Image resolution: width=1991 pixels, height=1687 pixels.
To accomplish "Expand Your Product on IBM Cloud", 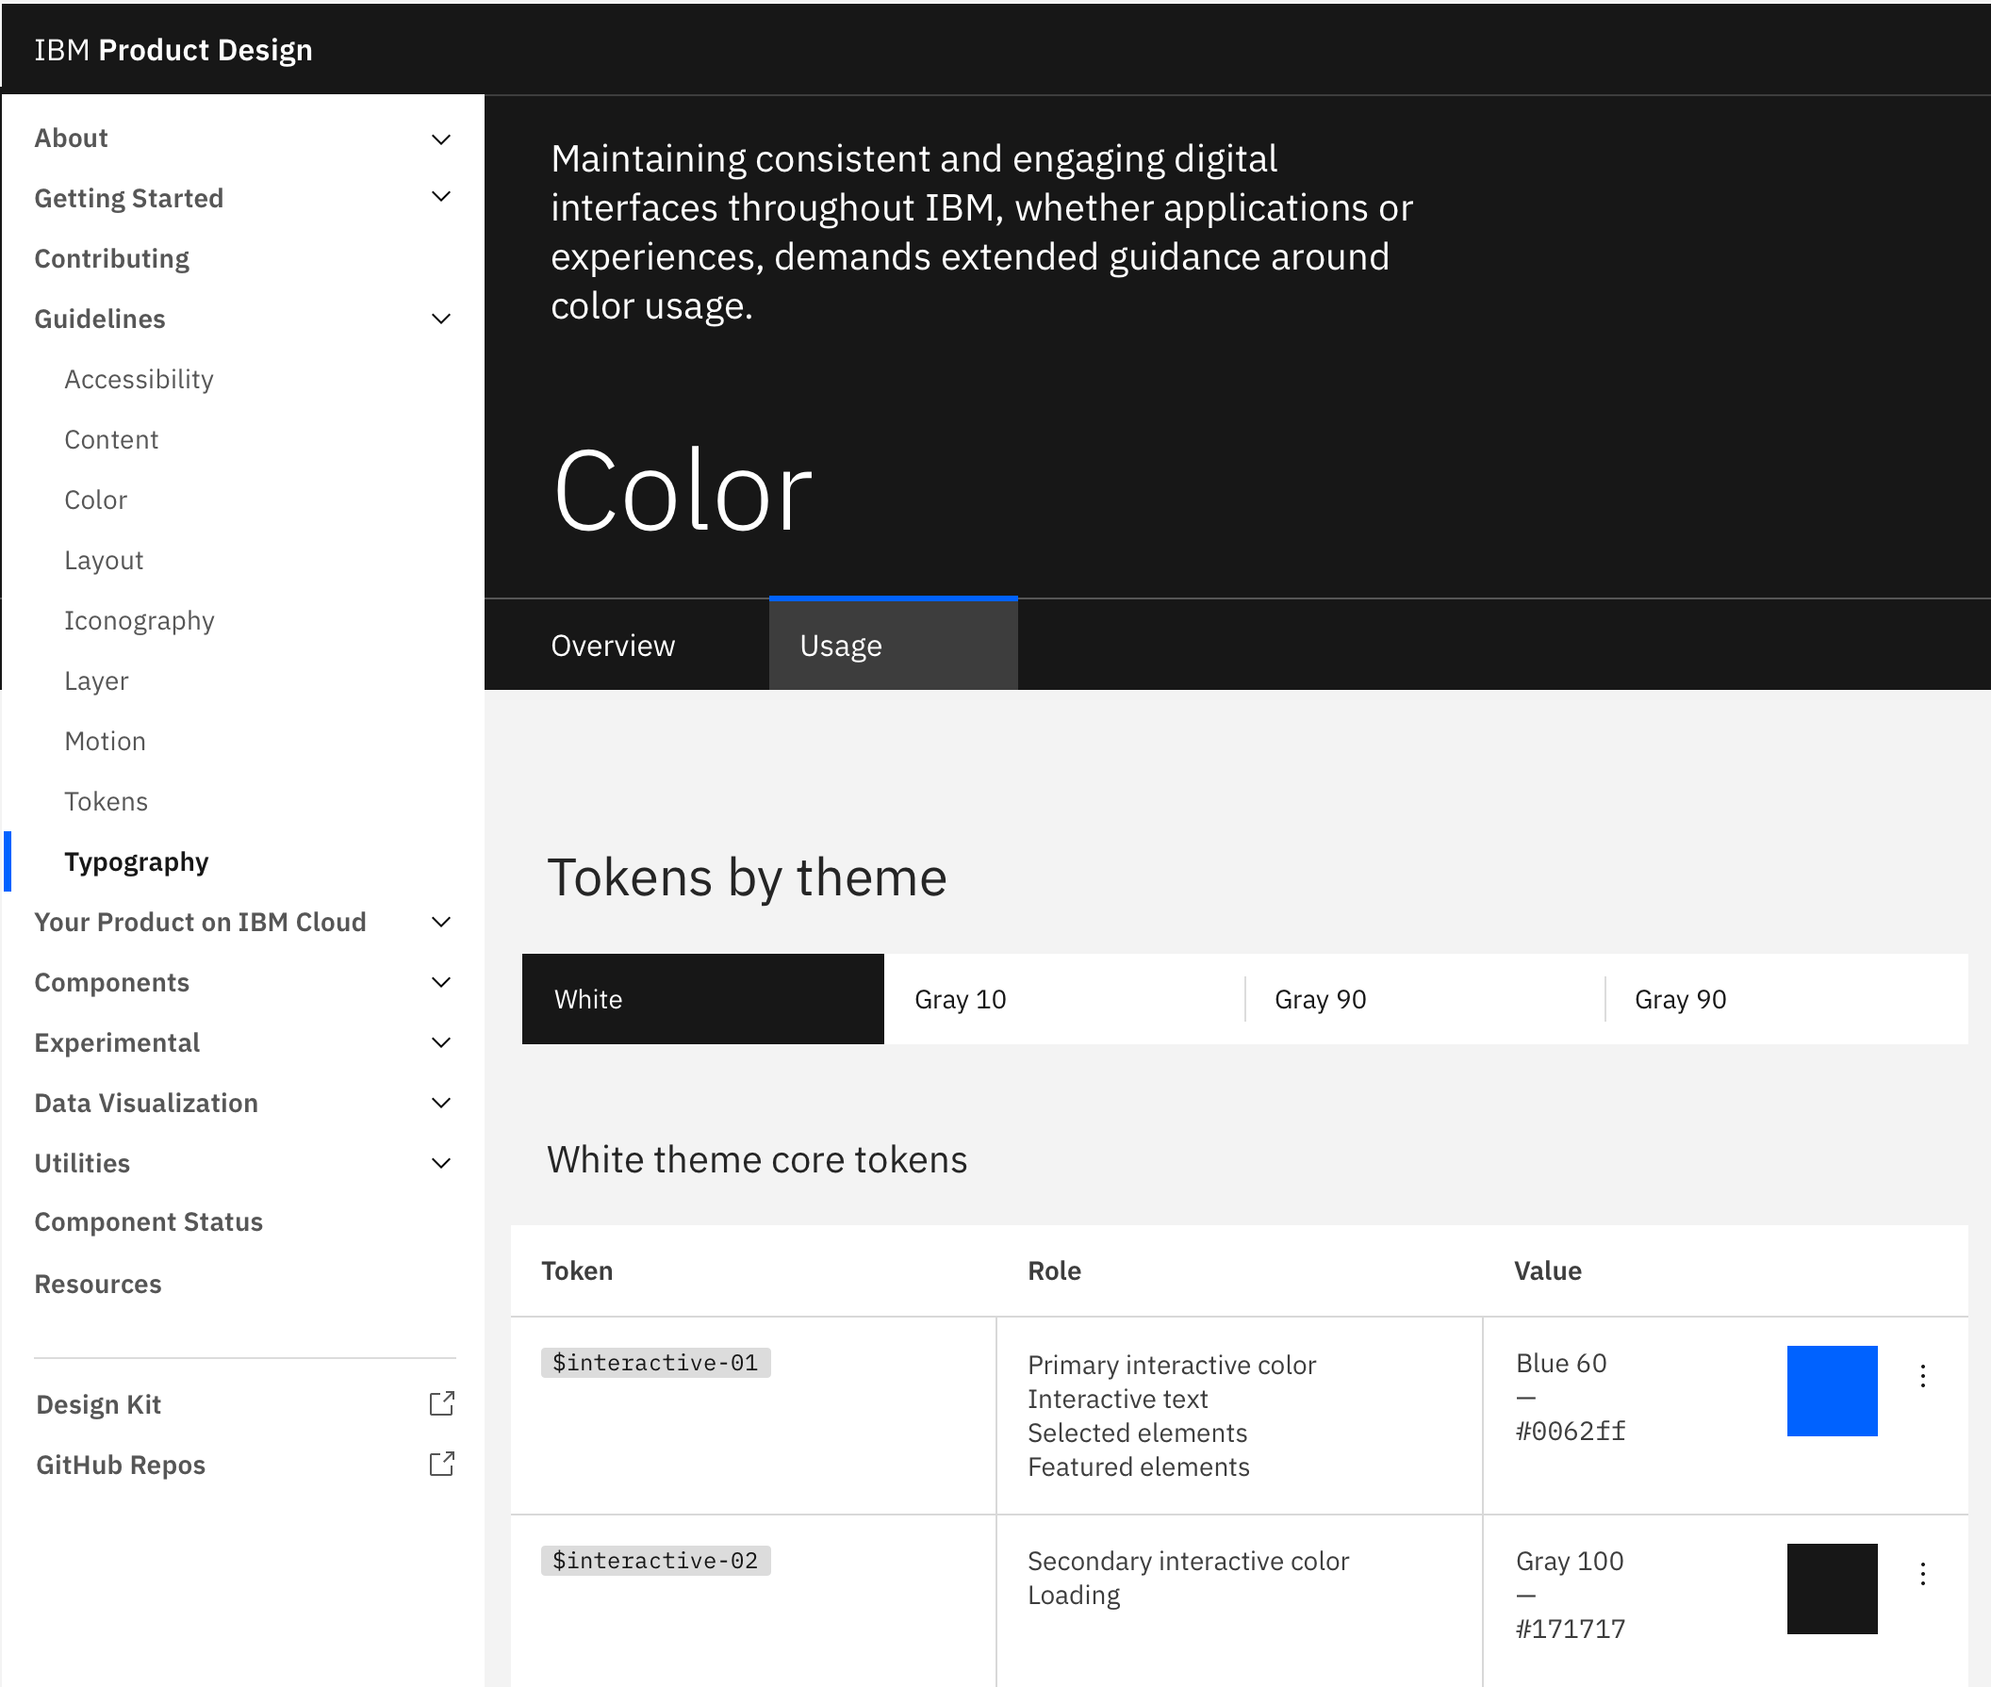I will click(441, 922).
